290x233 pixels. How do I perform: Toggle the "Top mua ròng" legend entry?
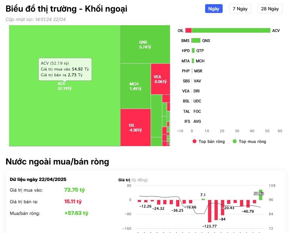point(250,141)
